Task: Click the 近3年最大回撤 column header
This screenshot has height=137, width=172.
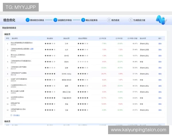Action: 132,38
